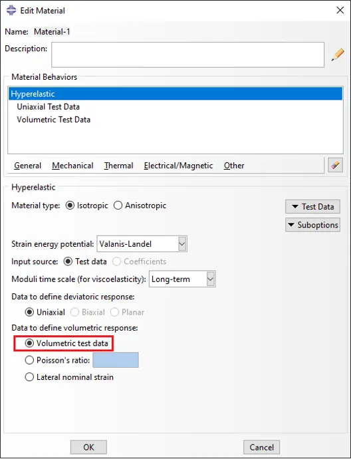The image size is (351, 459).
Task: Click the eraser delete behavior icon
Action: (x=335, y=165)
